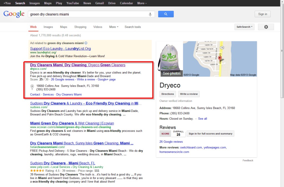Open Drive in the top bar

(x=112, y=3)
